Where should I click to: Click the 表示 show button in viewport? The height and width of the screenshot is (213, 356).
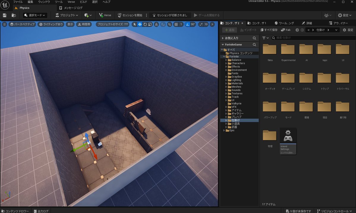[x=70, y=24]
